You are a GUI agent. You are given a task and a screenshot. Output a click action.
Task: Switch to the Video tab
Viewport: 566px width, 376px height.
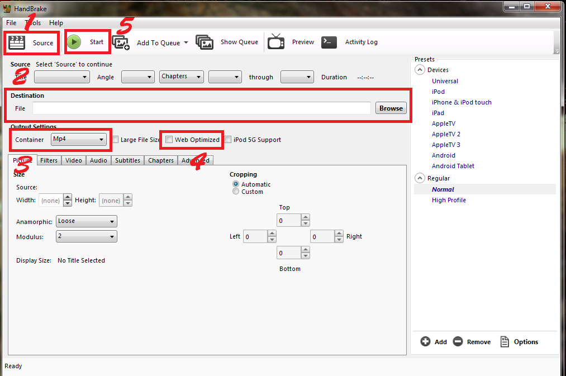click(73, 160)
